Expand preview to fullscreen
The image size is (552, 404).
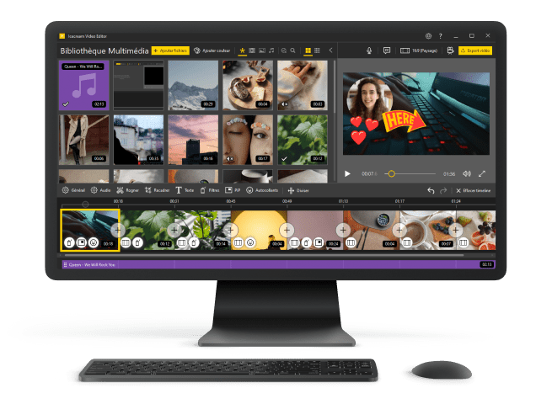[x=482, y=173]
